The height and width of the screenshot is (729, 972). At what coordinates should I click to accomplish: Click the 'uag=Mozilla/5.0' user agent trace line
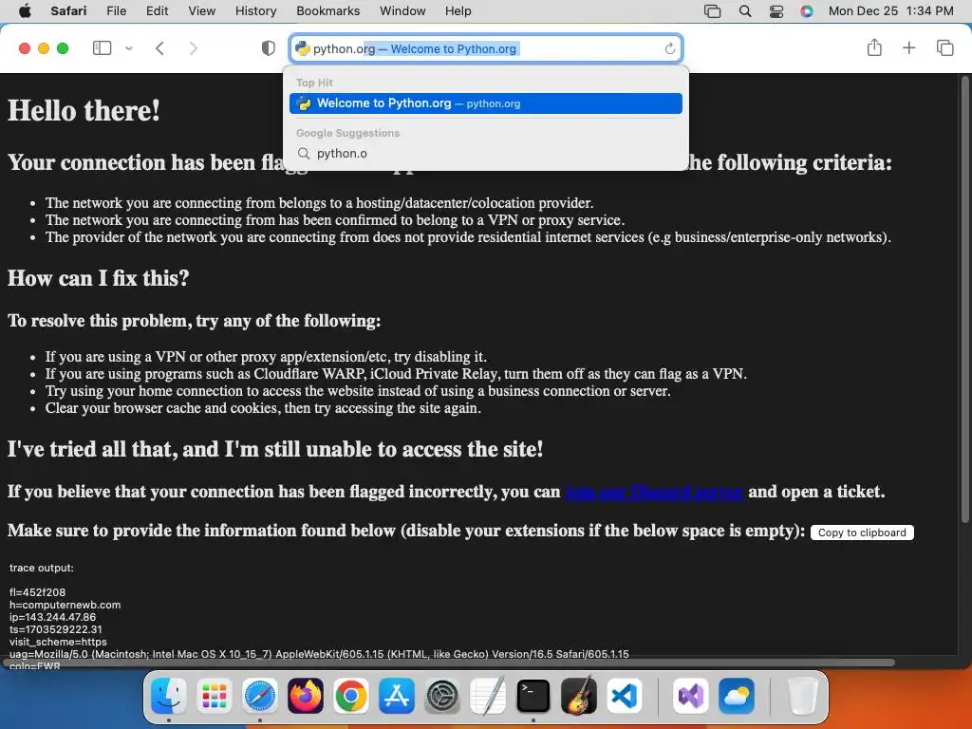(319, 654)
